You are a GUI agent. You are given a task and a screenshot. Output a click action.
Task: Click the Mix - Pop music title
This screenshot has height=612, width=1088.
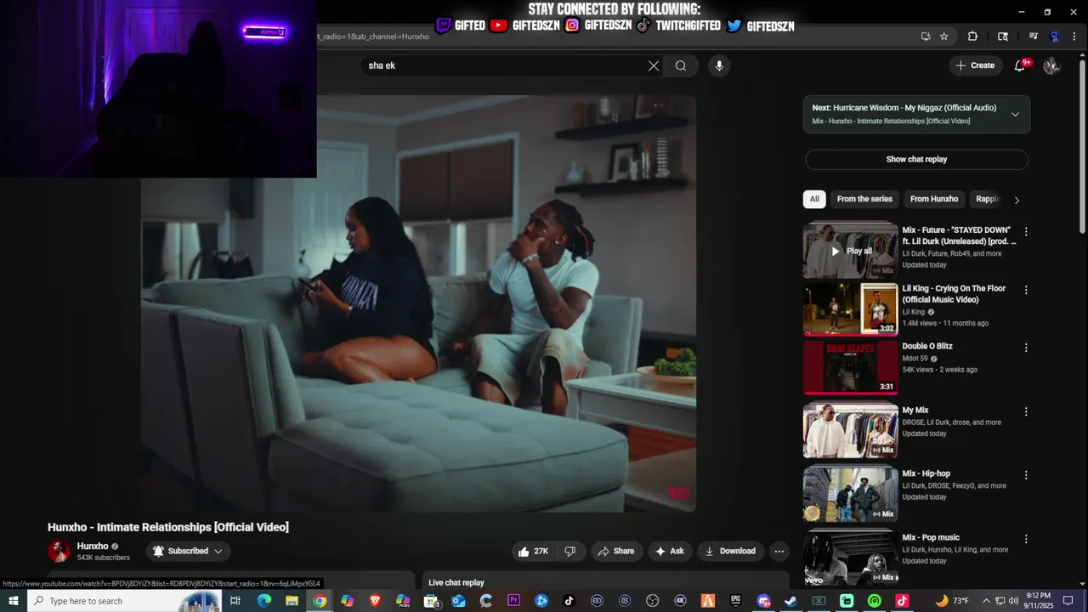click(931, 537)
